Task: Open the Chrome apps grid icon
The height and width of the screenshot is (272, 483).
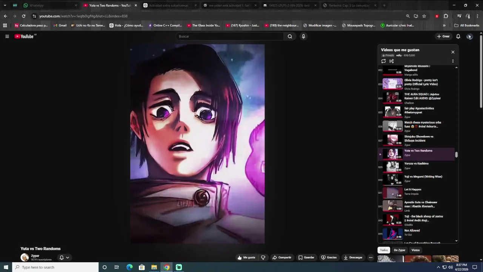Action: [x=5, y=25]
